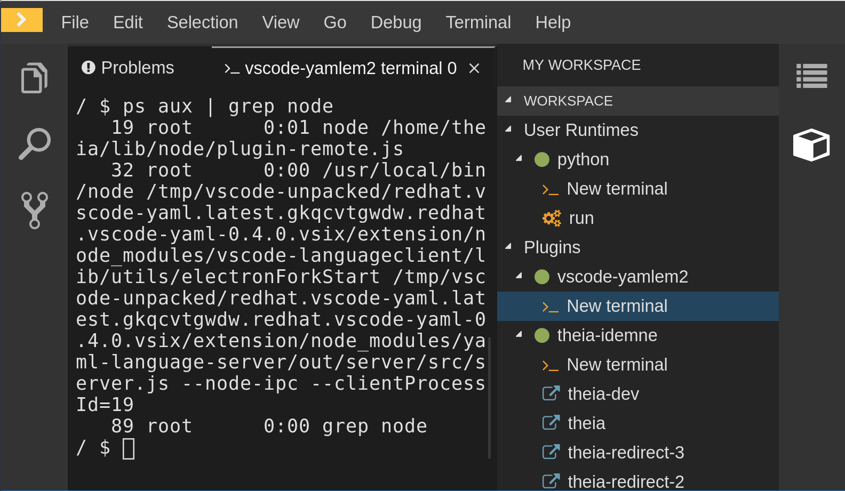Screen dimensions: 845x491
Task: Collapse the User Runtimes tree node
Action: 509,130
